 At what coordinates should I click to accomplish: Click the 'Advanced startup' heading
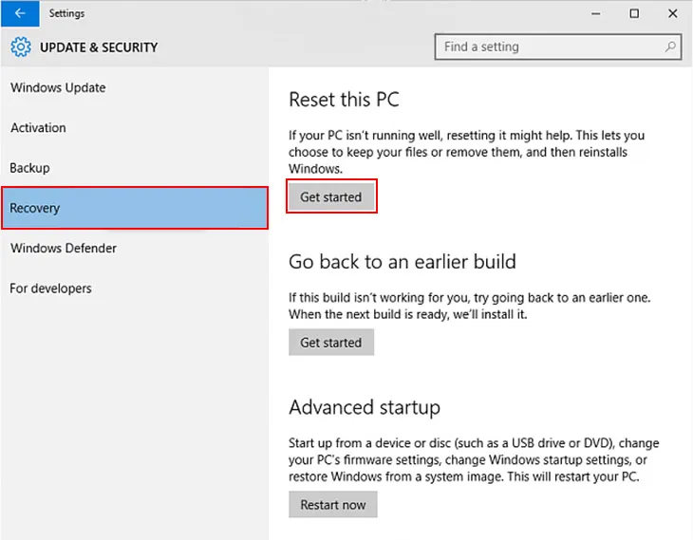365,407
